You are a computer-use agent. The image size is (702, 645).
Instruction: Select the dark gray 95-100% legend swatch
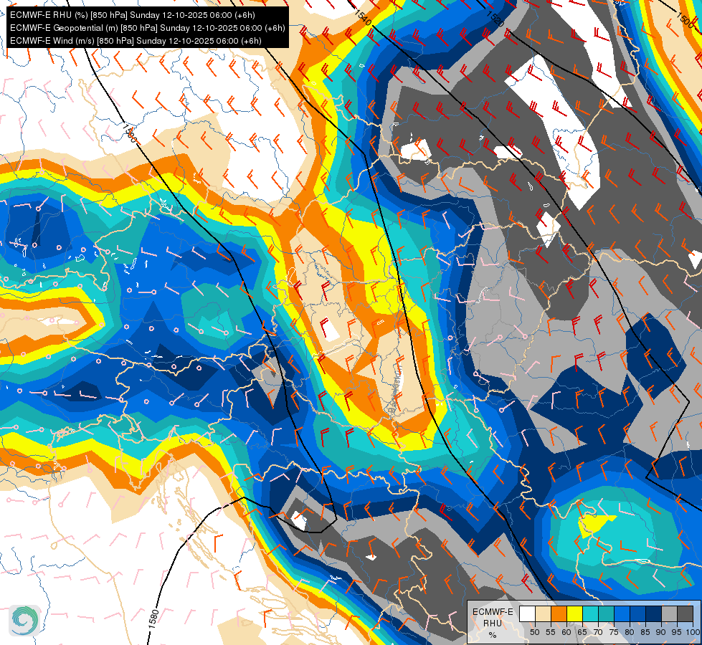(685, 614)
